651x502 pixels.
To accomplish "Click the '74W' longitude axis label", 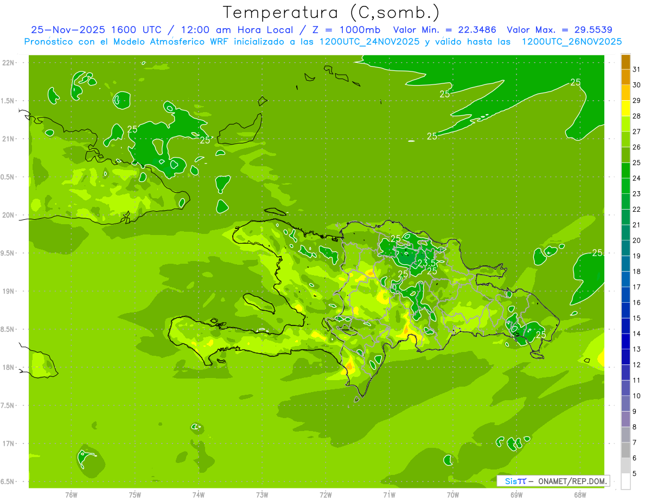I will tap(199, 495).
